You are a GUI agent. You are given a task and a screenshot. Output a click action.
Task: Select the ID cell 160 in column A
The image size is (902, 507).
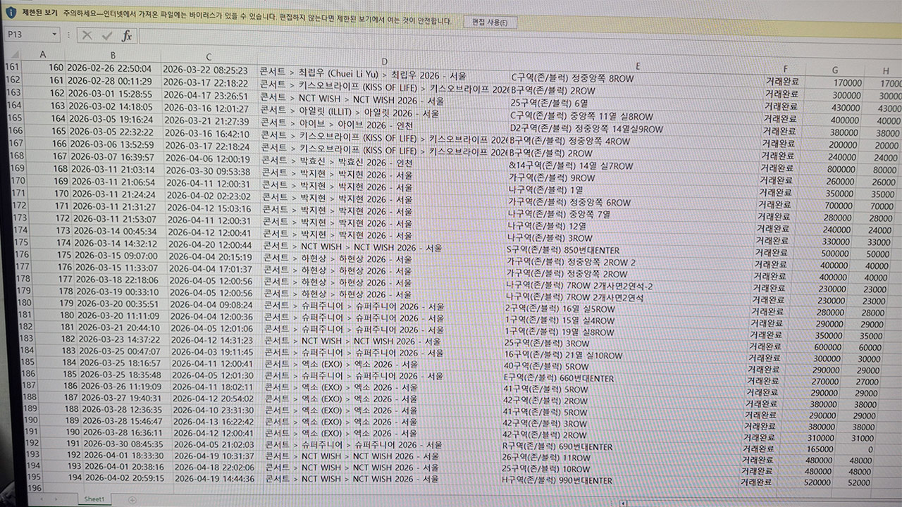(x=55, y=68)
